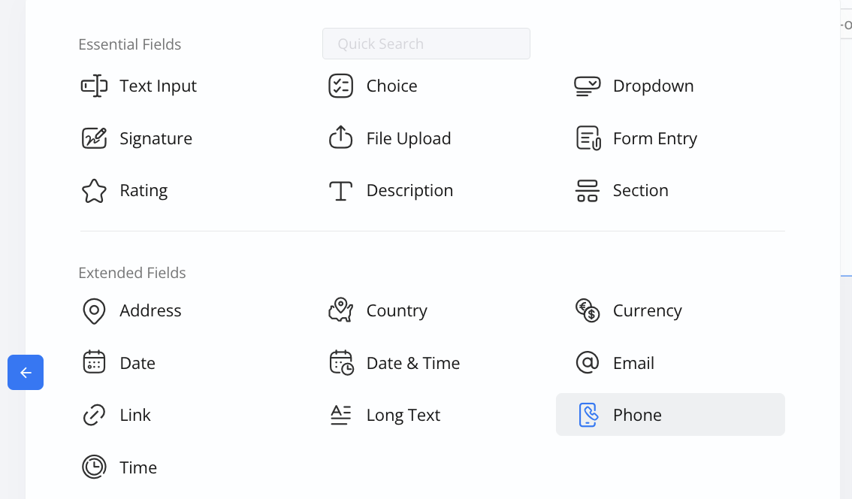The height and width of the screenshot is (499, 852).
Task: Select the Currency field icon
Action: point(587,310)
